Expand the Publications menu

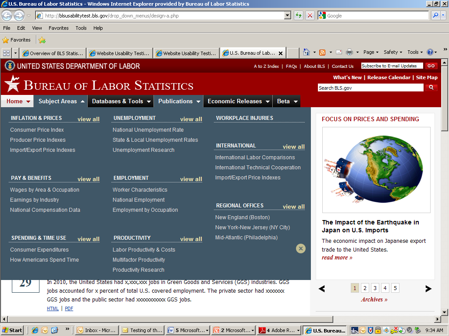coord(198,101)
